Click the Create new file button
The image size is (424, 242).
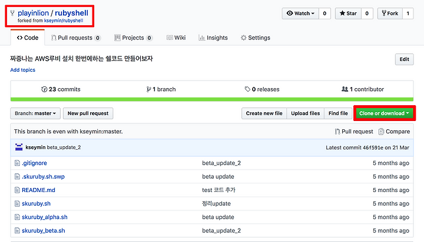(x=264, y=113)
